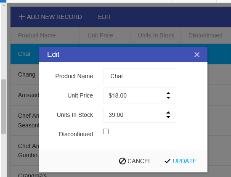Click the CANCEL button
Viewport: 231px width, 177px height.
tap(135, 161)
